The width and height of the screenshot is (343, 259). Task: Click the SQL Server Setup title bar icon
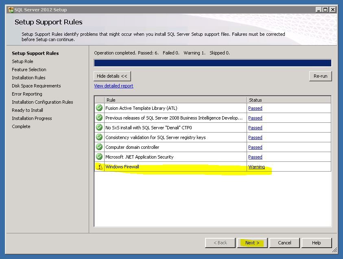pos(11,10)
